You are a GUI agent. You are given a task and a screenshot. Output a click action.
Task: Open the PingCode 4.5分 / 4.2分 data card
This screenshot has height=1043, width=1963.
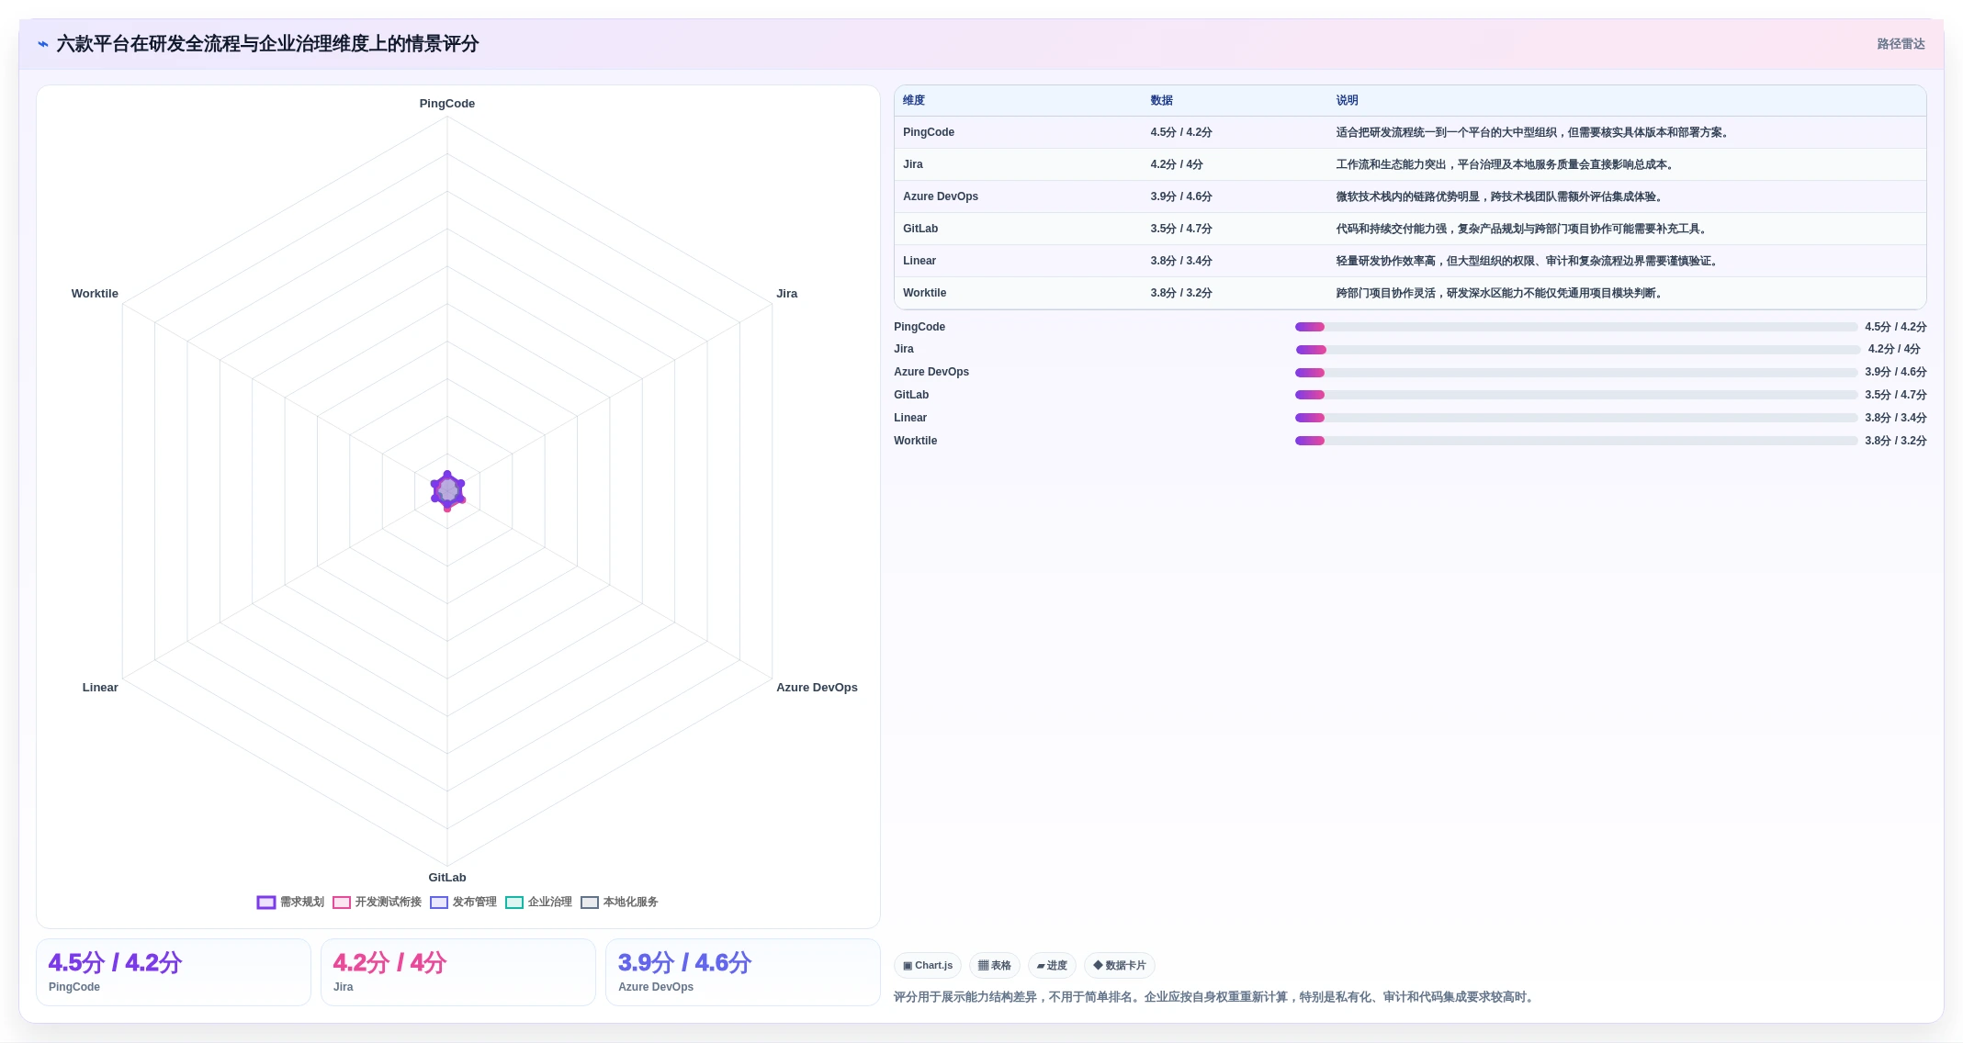[x=174, y=972]
